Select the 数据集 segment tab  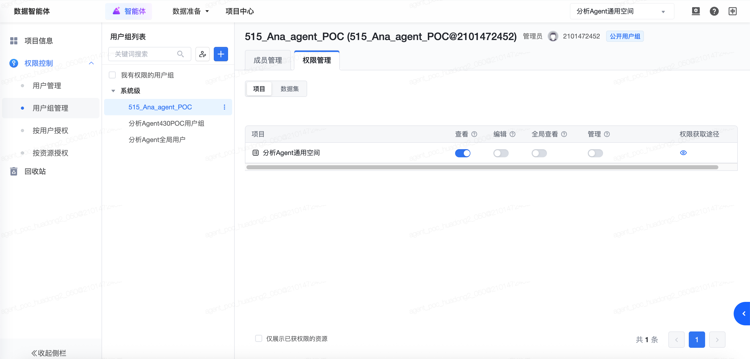[x=289, y=89]
